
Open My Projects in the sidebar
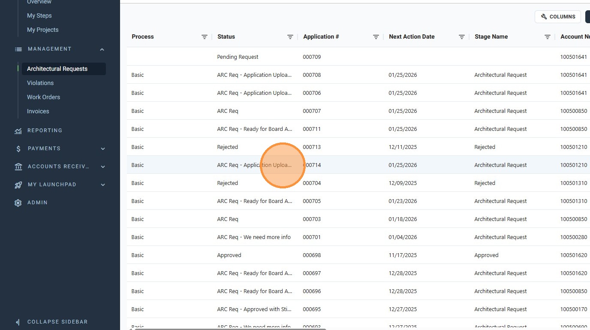coord(43,30)
